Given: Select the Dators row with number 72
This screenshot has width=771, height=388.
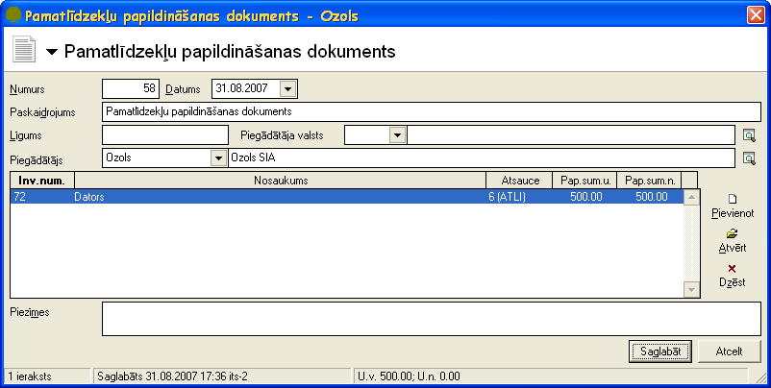Looking at the screenshot, I should pos(347,197).
